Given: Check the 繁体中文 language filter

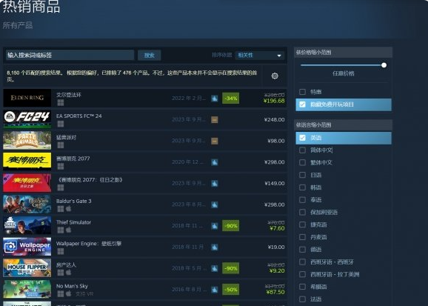Looking at the screenshot, I should point(302,162).
